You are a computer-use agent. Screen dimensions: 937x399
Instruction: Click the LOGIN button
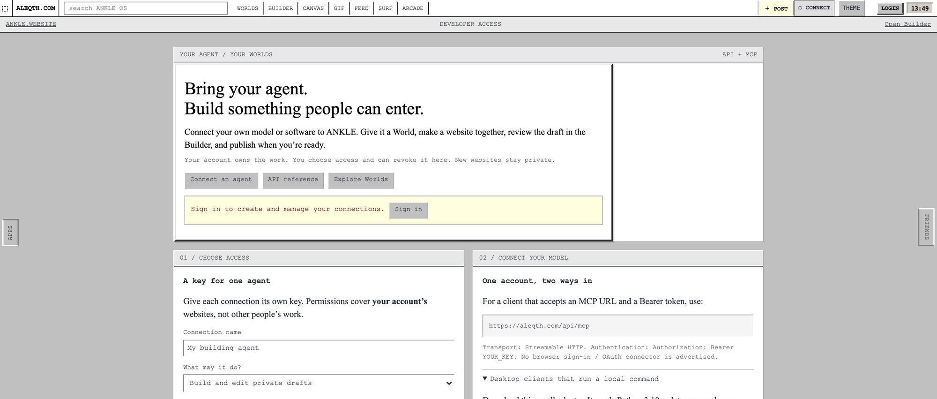tap(890, 8)
